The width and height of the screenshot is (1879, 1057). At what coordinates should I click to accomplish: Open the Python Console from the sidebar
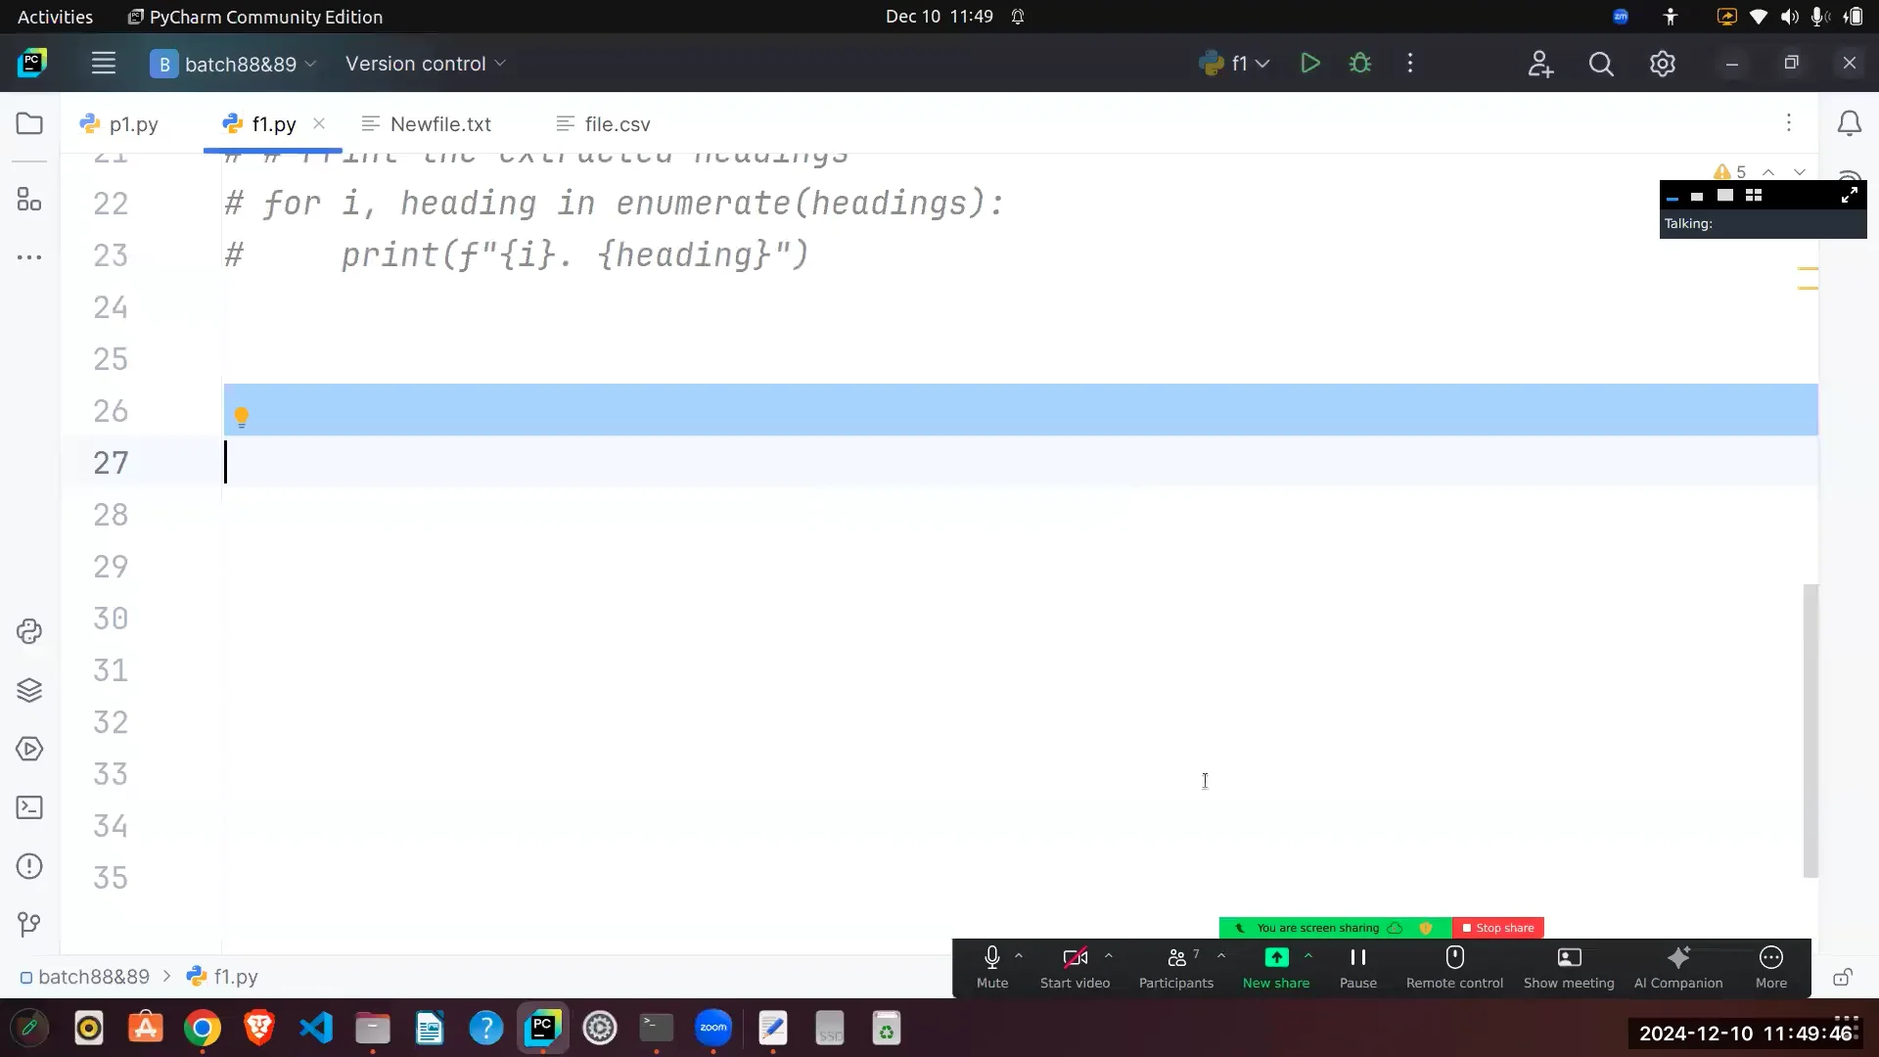point(29,631)
